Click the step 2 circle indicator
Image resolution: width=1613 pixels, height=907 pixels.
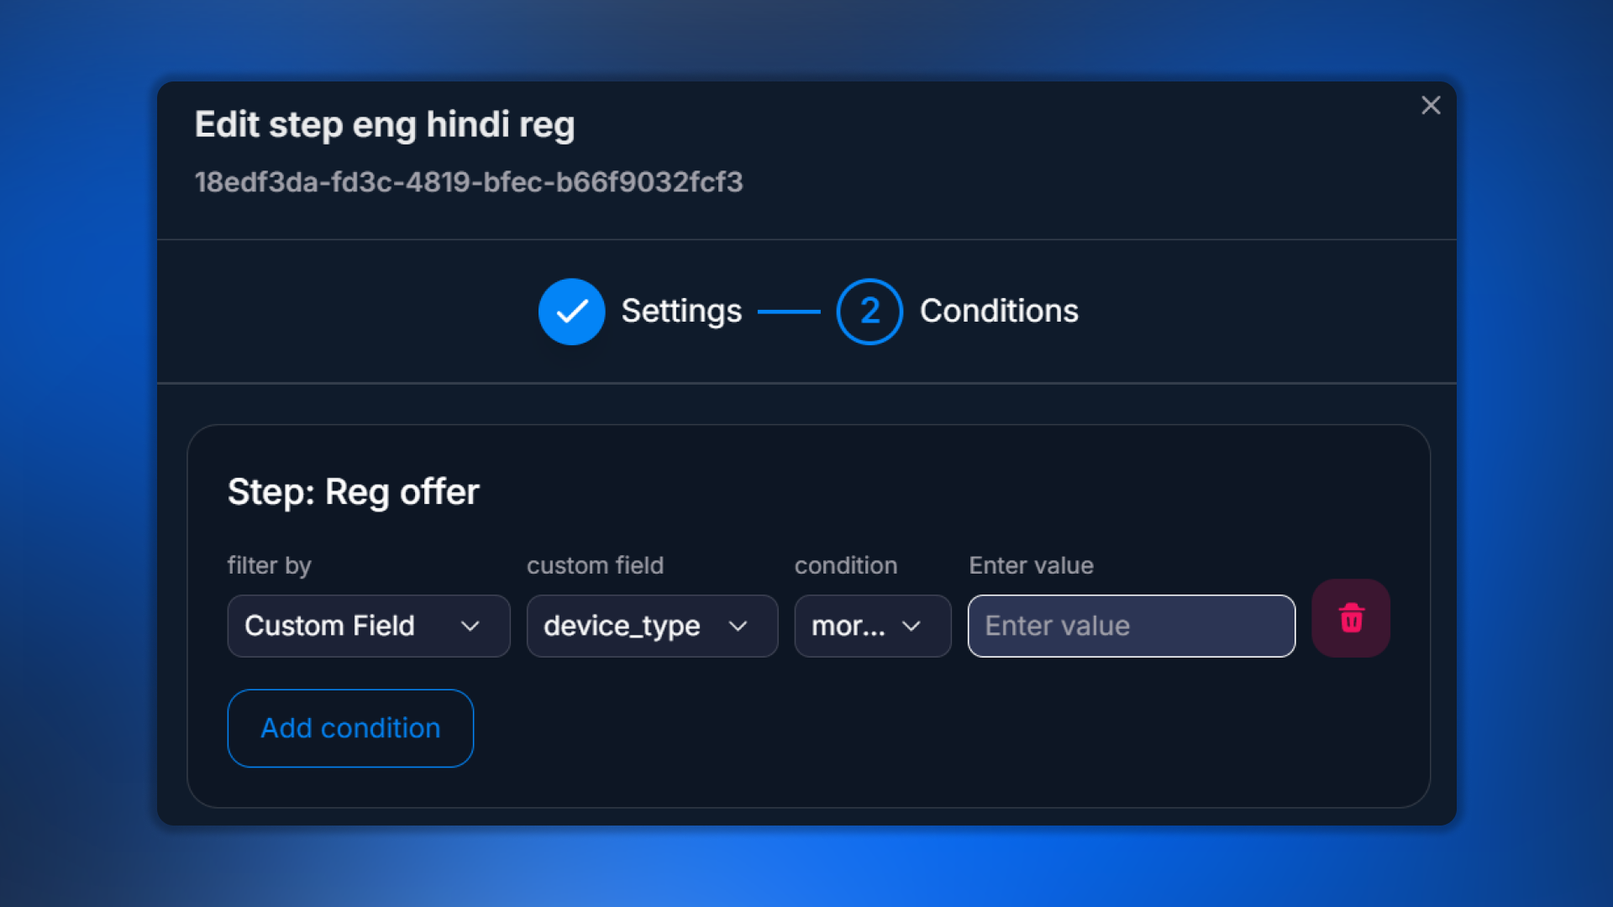pos(870,312)
